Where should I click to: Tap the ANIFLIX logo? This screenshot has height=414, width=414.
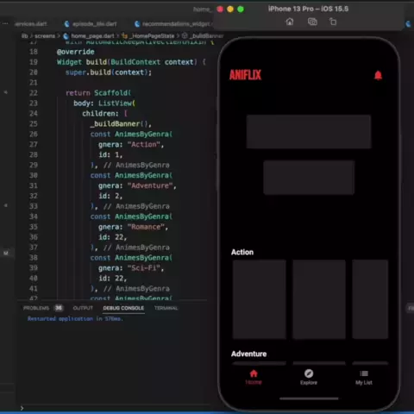click(245, 75)
